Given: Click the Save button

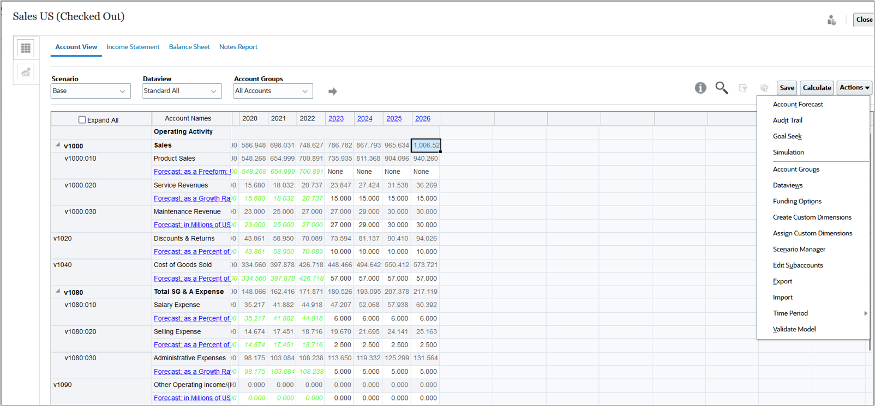Looking at the screenshot, I should coord(787,88).
